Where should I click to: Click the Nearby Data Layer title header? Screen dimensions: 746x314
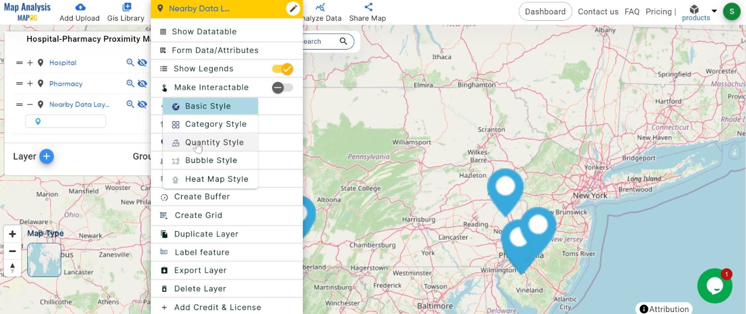click(199, 9)
